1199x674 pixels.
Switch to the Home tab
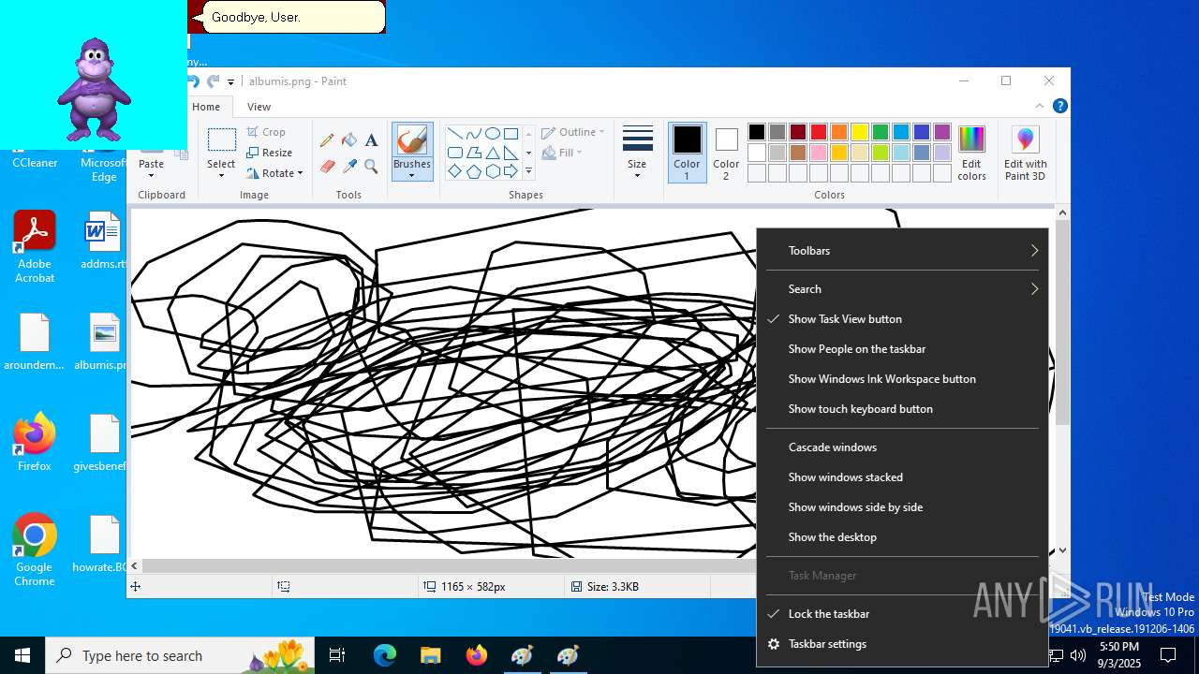pos(206,107)
